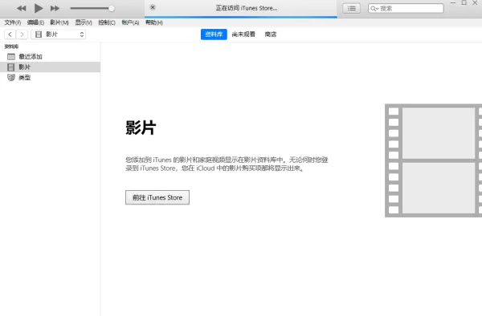Go forward with the right arrow button
Image resolution: width=482 pixels, height=316 pixels.
coord(22,34)
